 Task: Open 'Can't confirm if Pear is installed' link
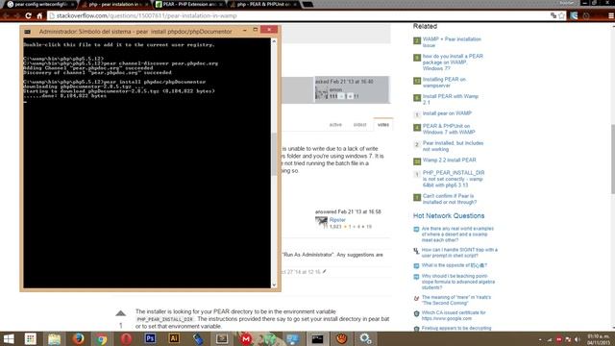pos(450,199)
